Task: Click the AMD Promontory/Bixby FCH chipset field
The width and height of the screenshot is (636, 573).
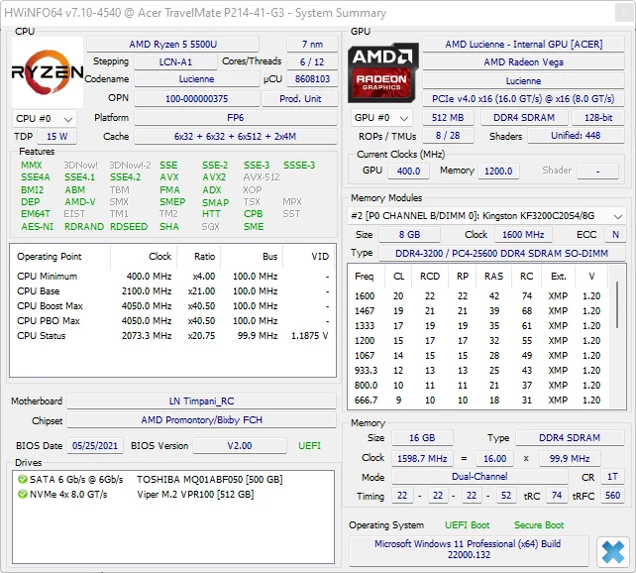Action: (x=201, y=420)
